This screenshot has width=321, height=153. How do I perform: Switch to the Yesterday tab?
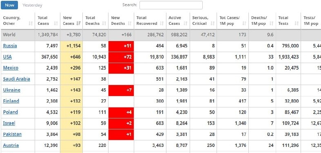point(32,5)
